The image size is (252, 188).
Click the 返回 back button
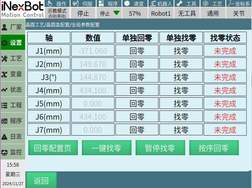click(x=41, y=180)
